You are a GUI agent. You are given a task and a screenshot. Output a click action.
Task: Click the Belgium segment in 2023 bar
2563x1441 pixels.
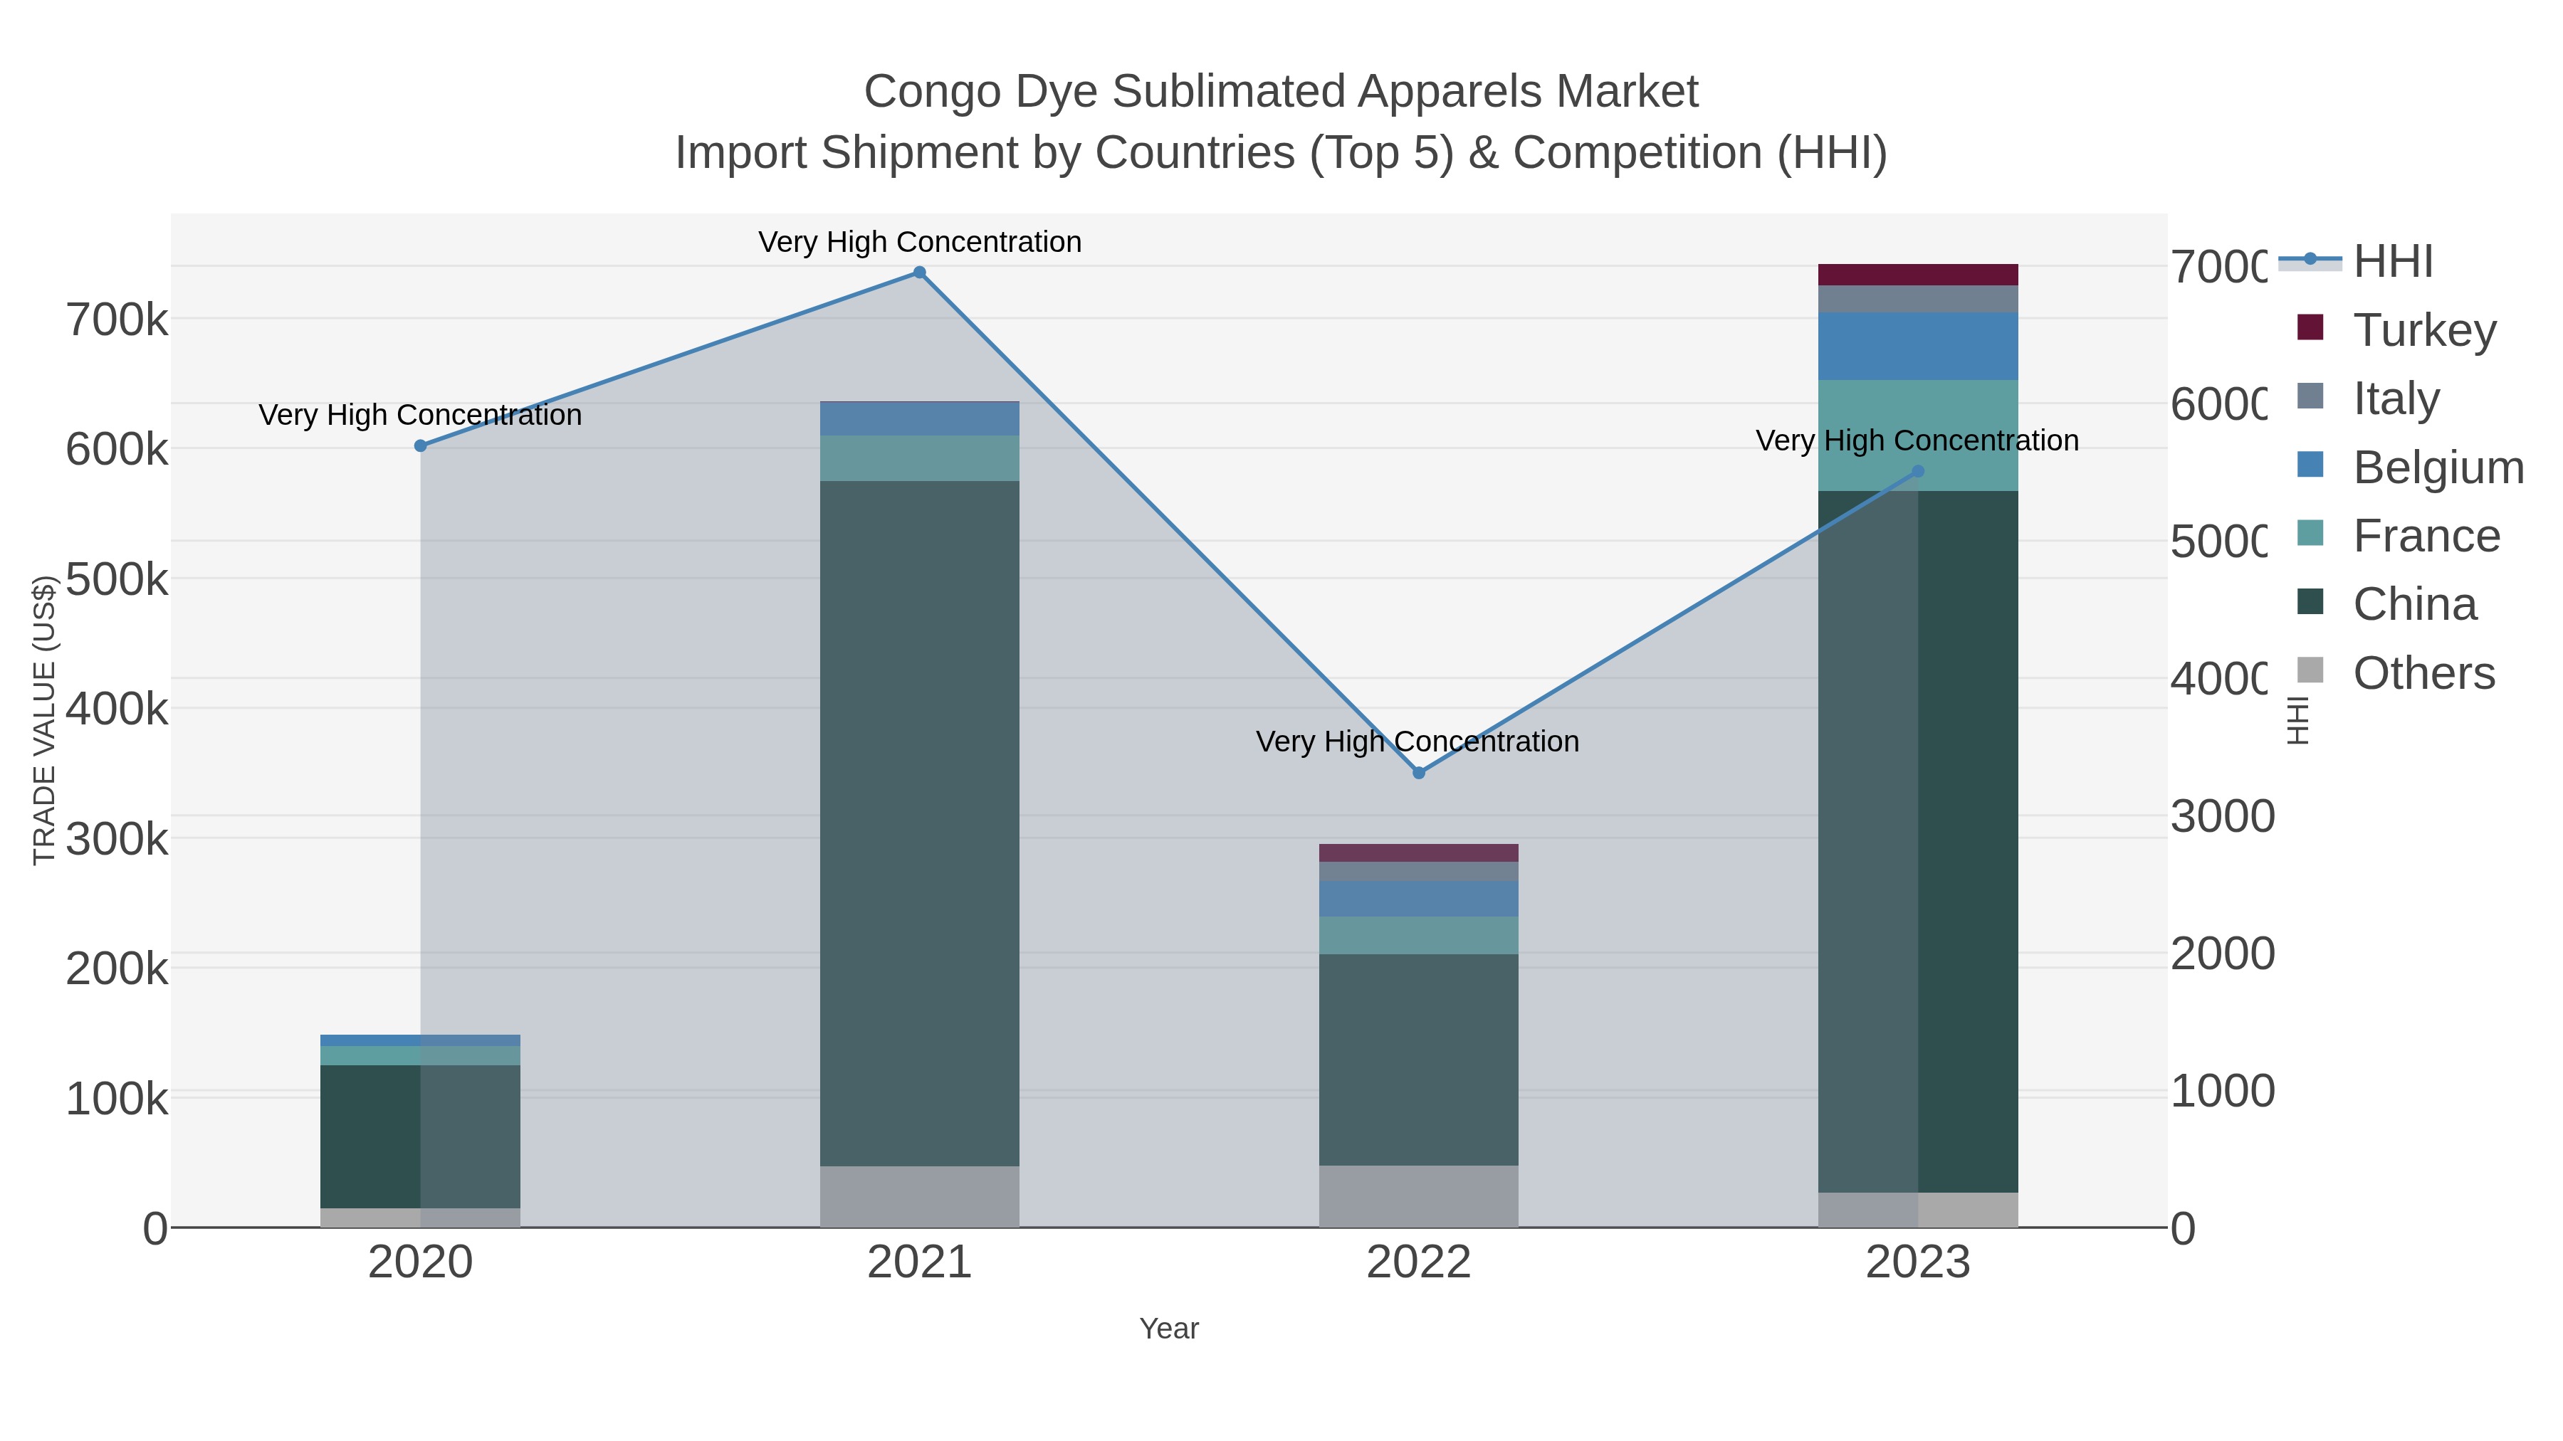1918,346
